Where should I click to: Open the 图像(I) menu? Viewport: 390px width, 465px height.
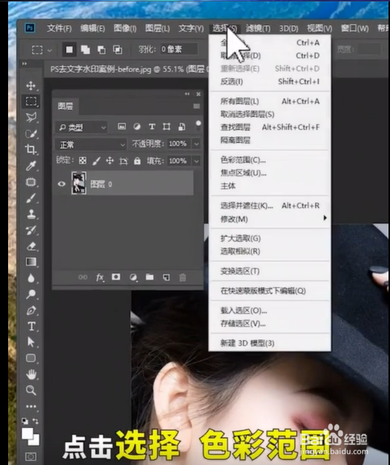pyautogui.click(x=125, y=28)
